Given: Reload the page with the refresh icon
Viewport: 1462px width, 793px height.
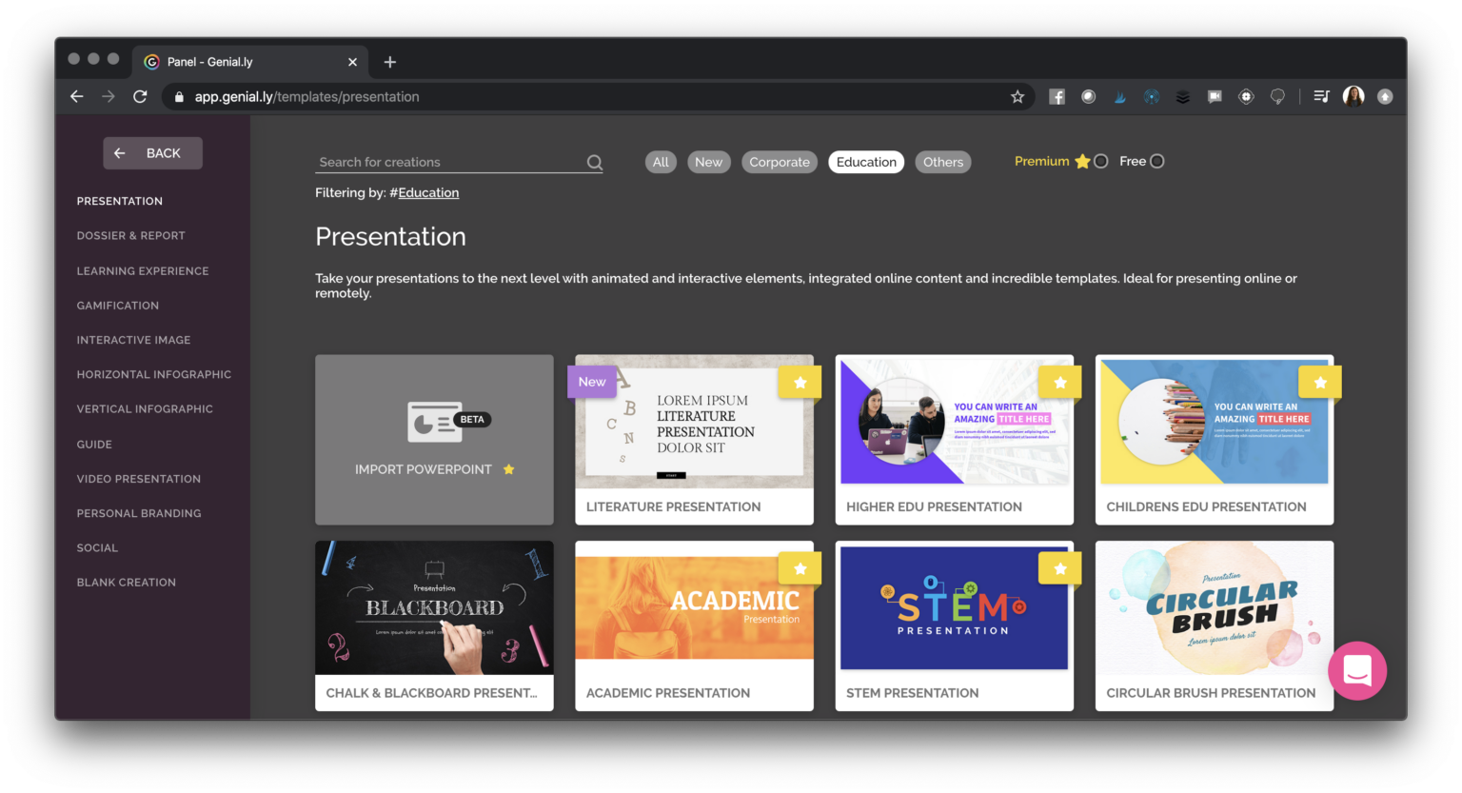Looking at the screenshot, I should tap(139, 96).
